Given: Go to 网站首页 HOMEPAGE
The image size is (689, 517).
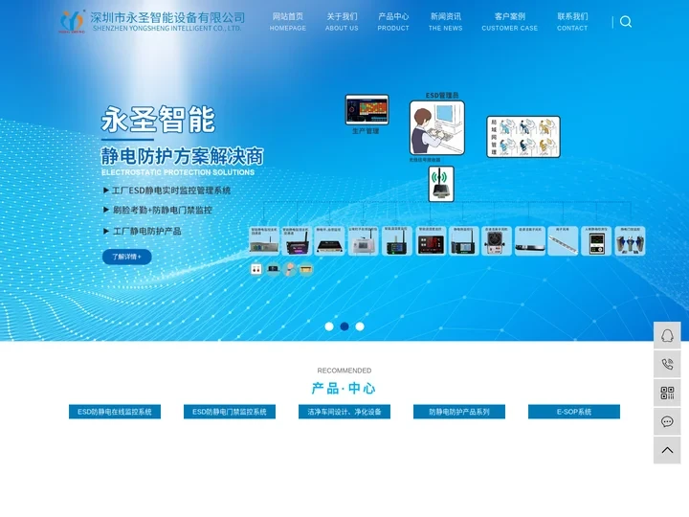Looking at the screenshot, I should [x=288, y=21].
